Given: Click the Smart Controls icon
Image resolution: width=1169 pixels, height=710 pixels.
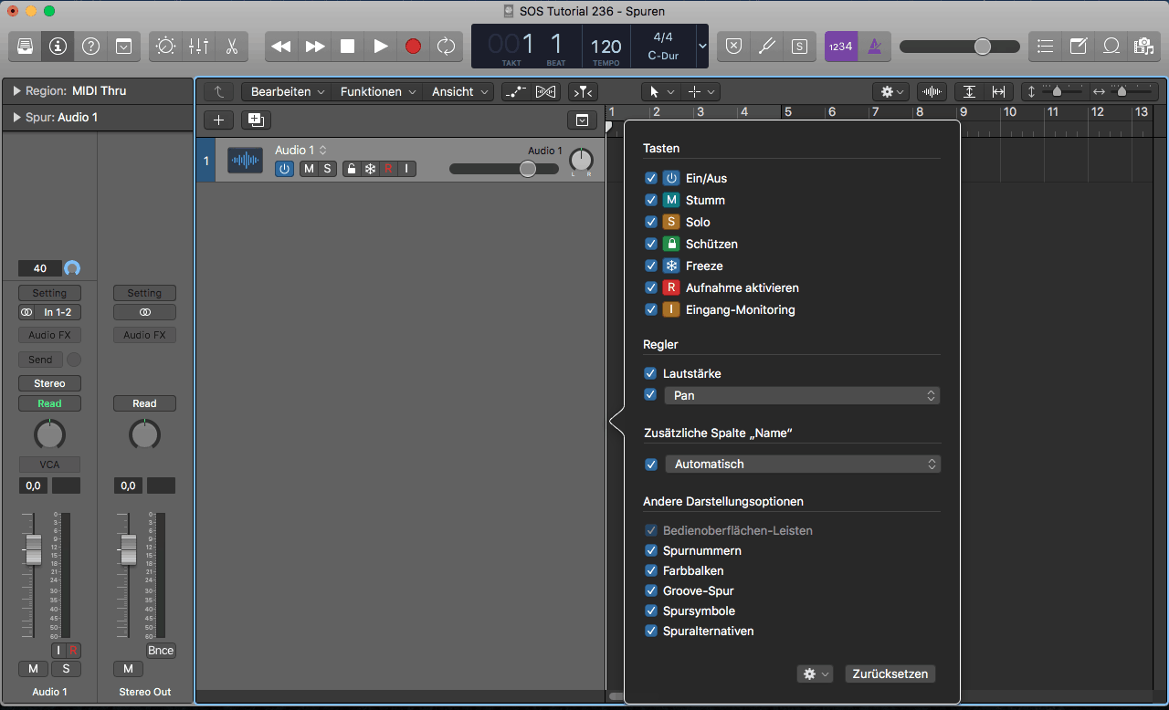Looking at the screenshot, I should click(x=166, y=46).
